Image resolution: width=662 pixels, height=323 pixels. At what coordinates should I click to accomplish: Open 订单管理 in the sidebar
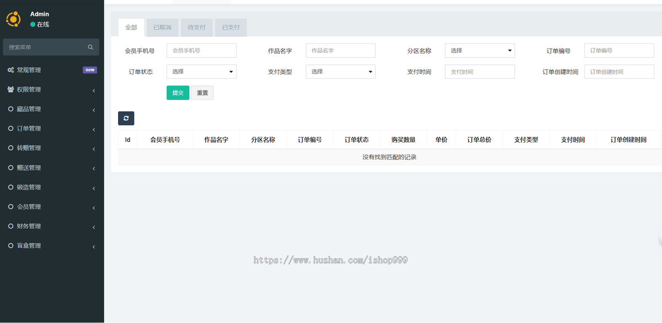pyautogui.click(x=52, y=128)
